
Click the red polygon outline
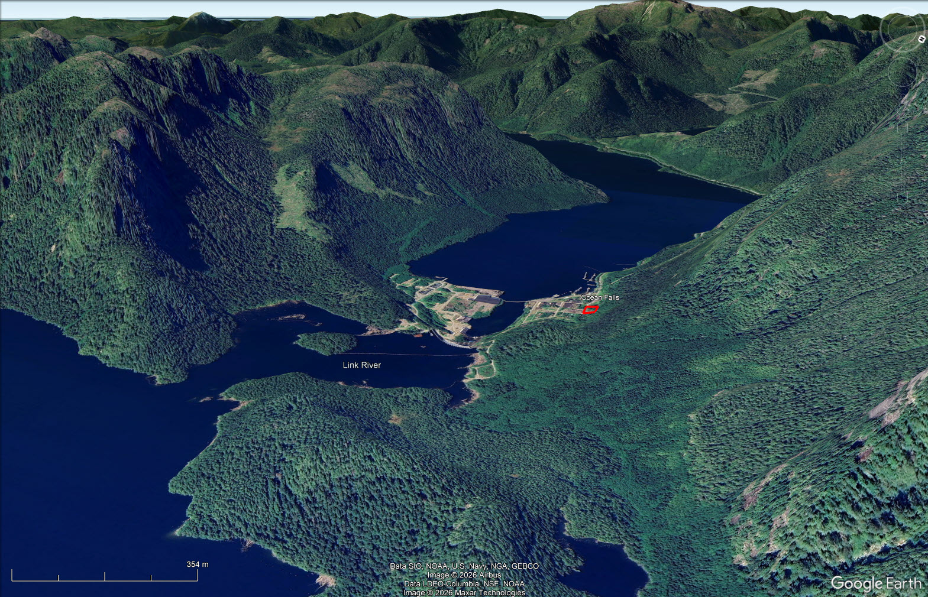point(590,310)
